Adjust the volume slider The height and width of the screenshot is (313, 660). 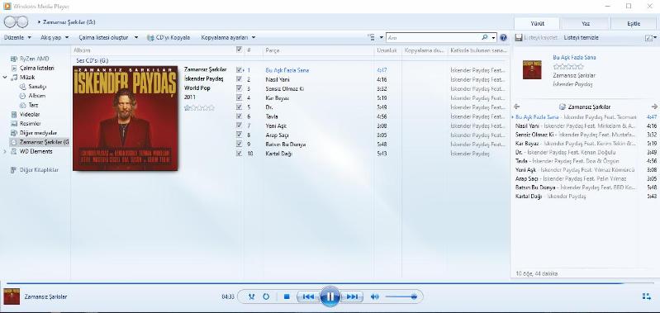401,296
